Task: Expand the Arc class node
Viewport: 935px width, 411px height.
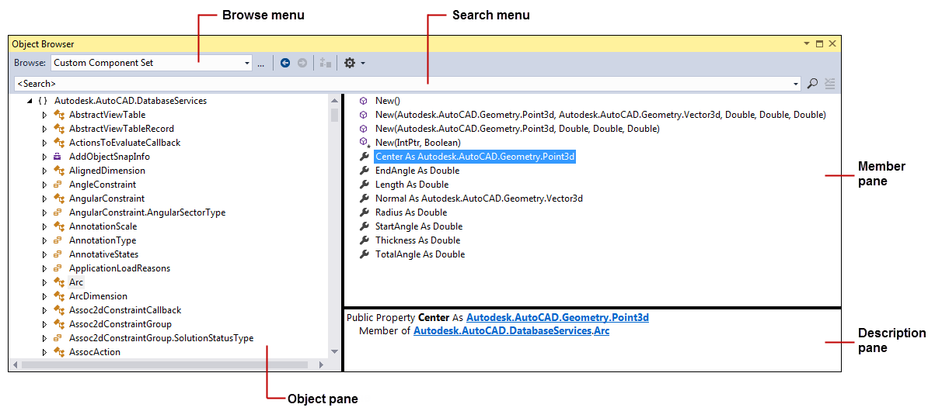Action: click(44, 282)
